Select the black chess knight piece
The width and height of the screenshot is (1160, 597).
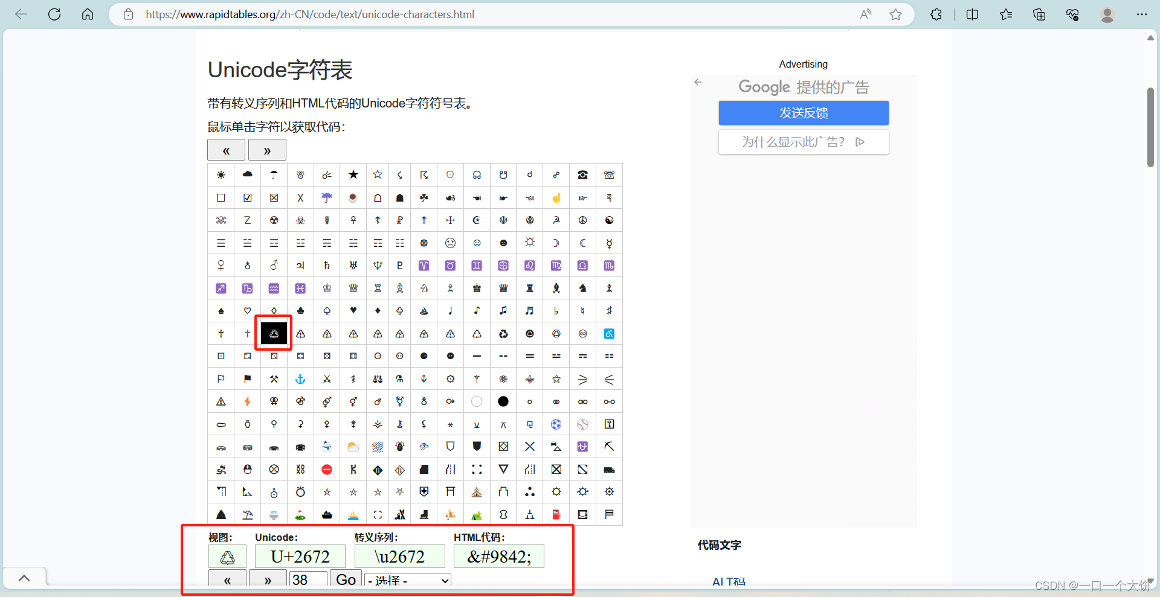(x=582, y=289)
